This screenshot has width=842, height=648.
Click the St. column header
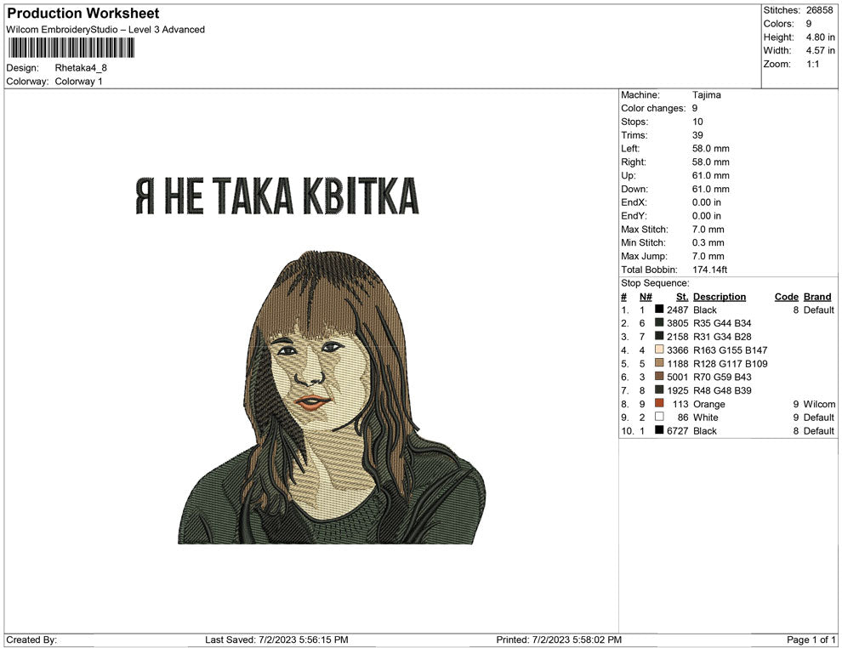pos(682,297)
